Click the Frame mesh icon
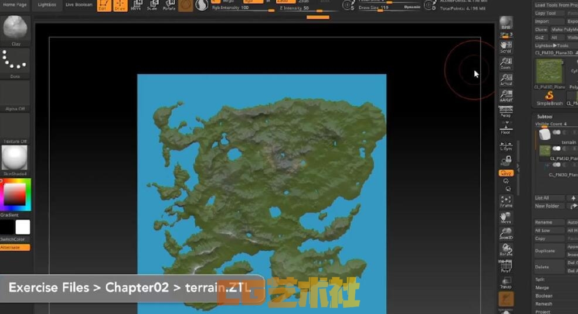The width and height of the screenshot is (578, 314). [x=506, y=202]
